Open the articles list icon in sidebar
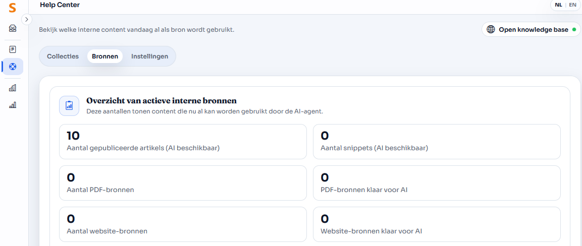Screen dimensions: 582x246 coord(13,49)
